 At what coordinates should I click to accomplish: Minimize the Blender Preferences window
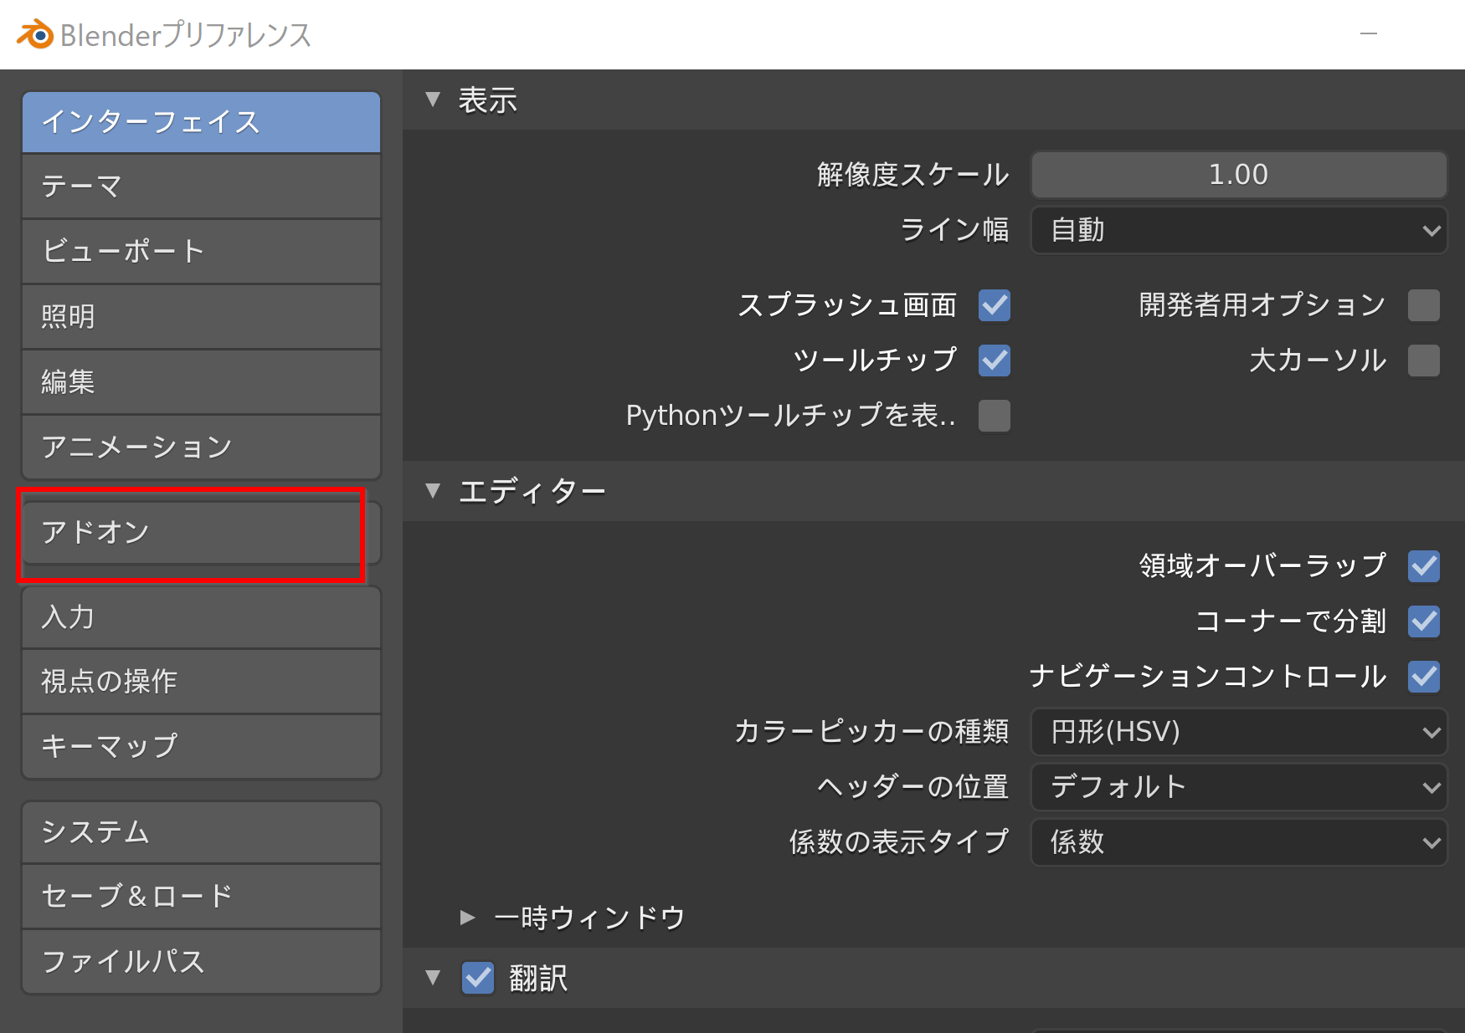click(x=1369, y=33)
